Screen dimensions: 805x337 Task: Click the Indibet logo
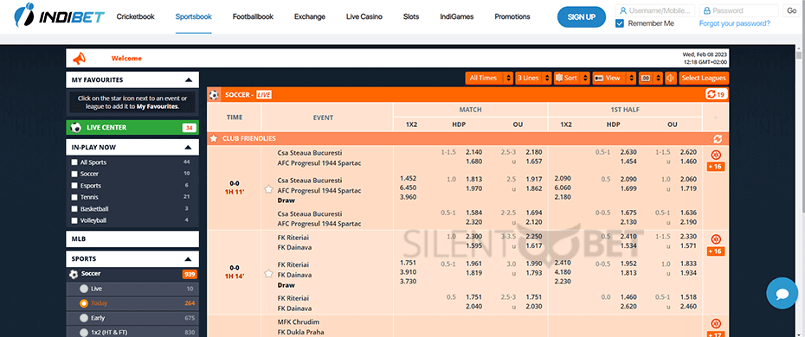59,16
